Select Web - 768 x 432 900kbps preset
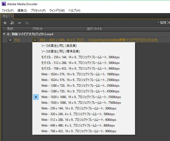 [x=84, y=131]
